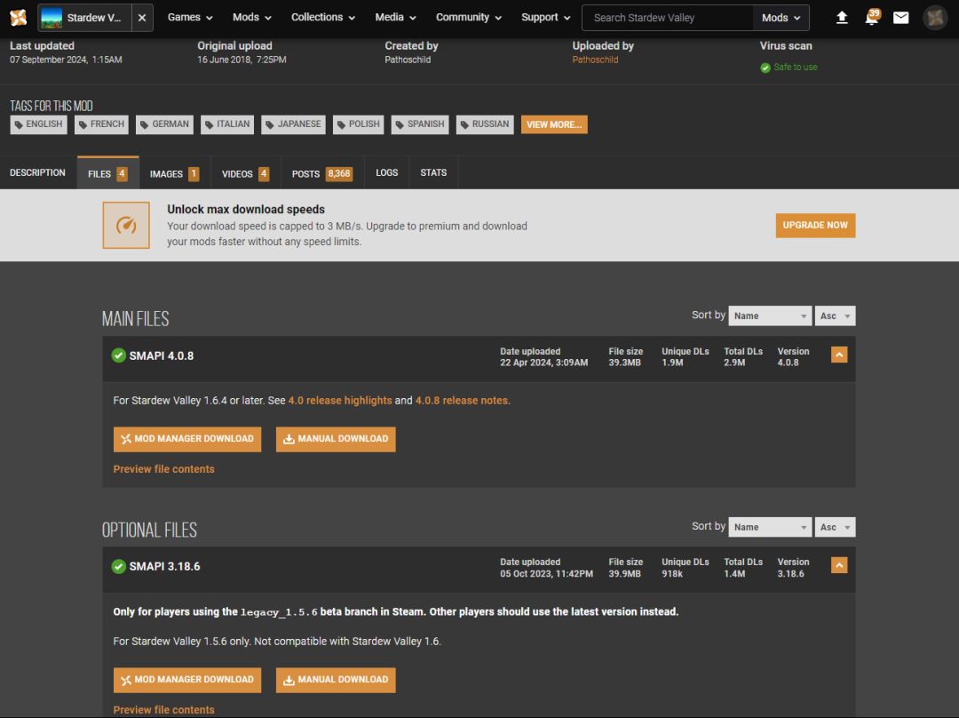Screen dimensions: 959x718
Task: Switch to the Posts tab
Action: click(x=321, y=174)
